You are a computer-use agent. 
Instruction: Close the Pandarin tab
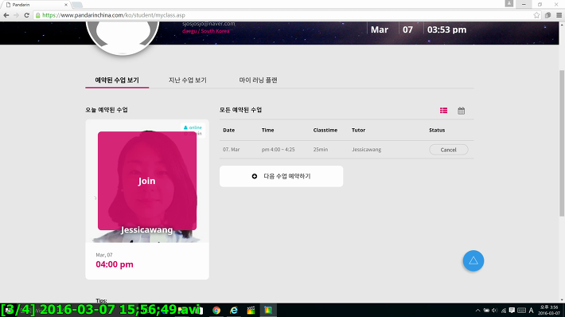[66, 5]
